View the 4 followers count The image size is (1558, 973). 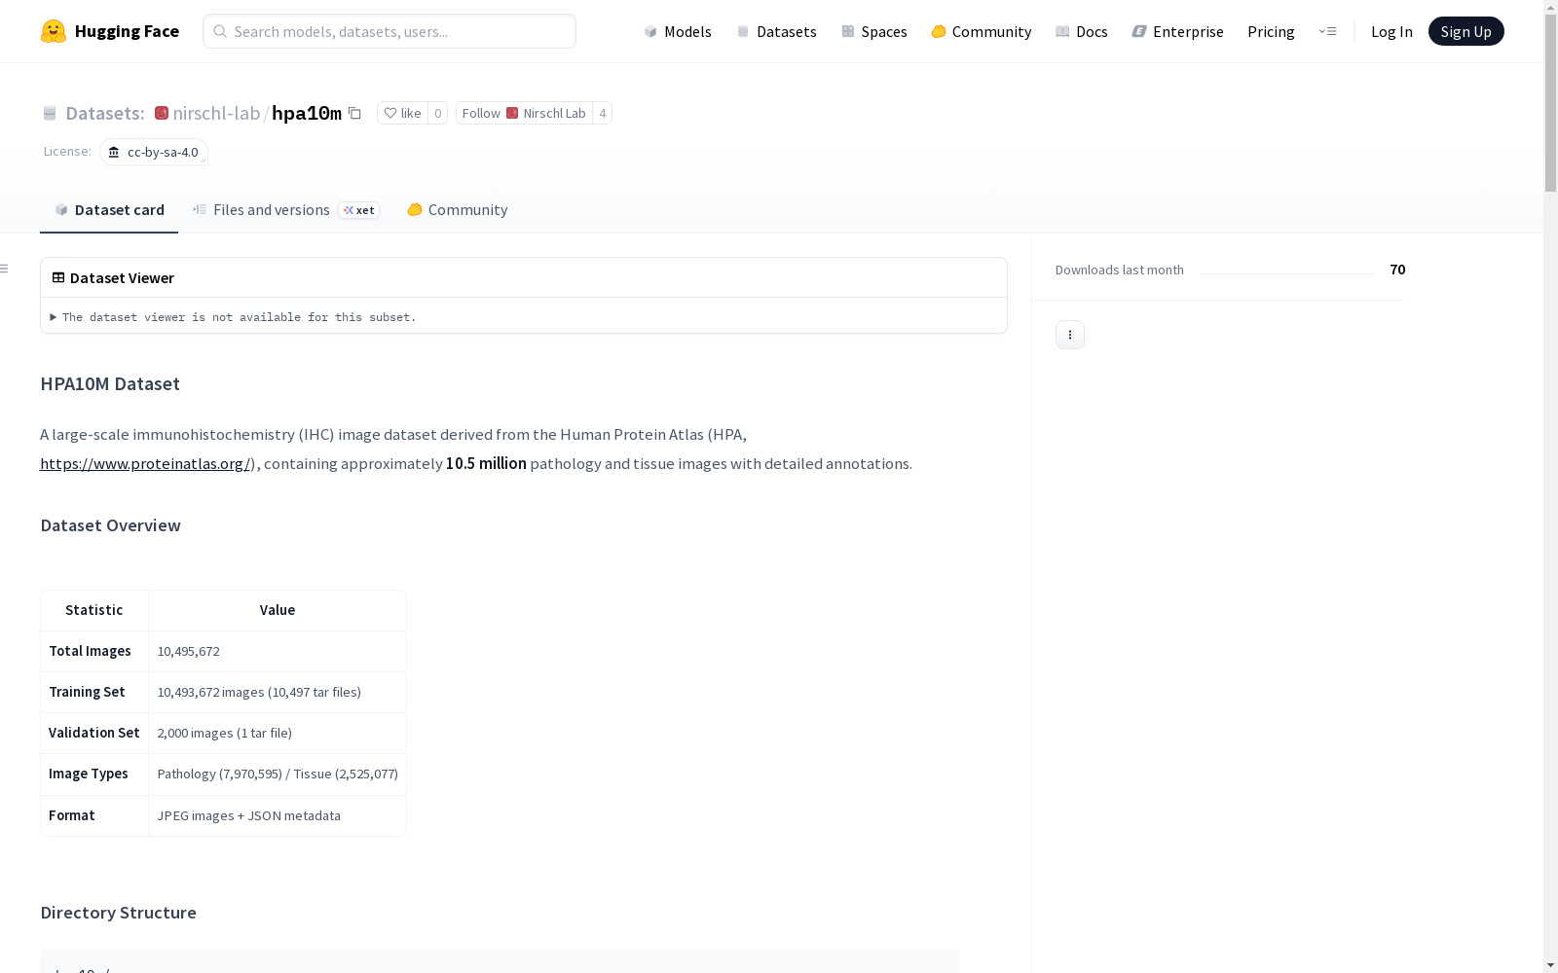603,113
